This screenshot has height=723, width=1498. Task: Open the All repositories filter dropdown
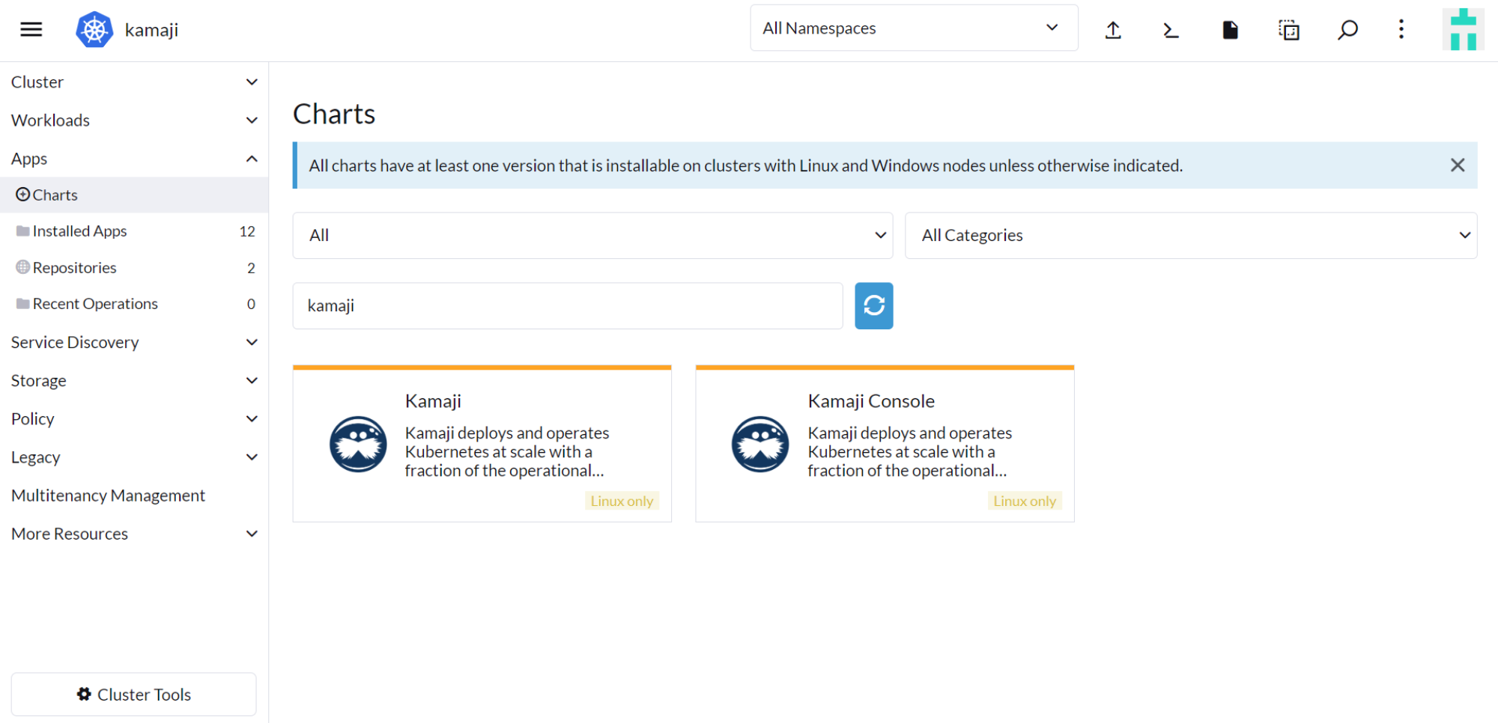click(592, 235)
